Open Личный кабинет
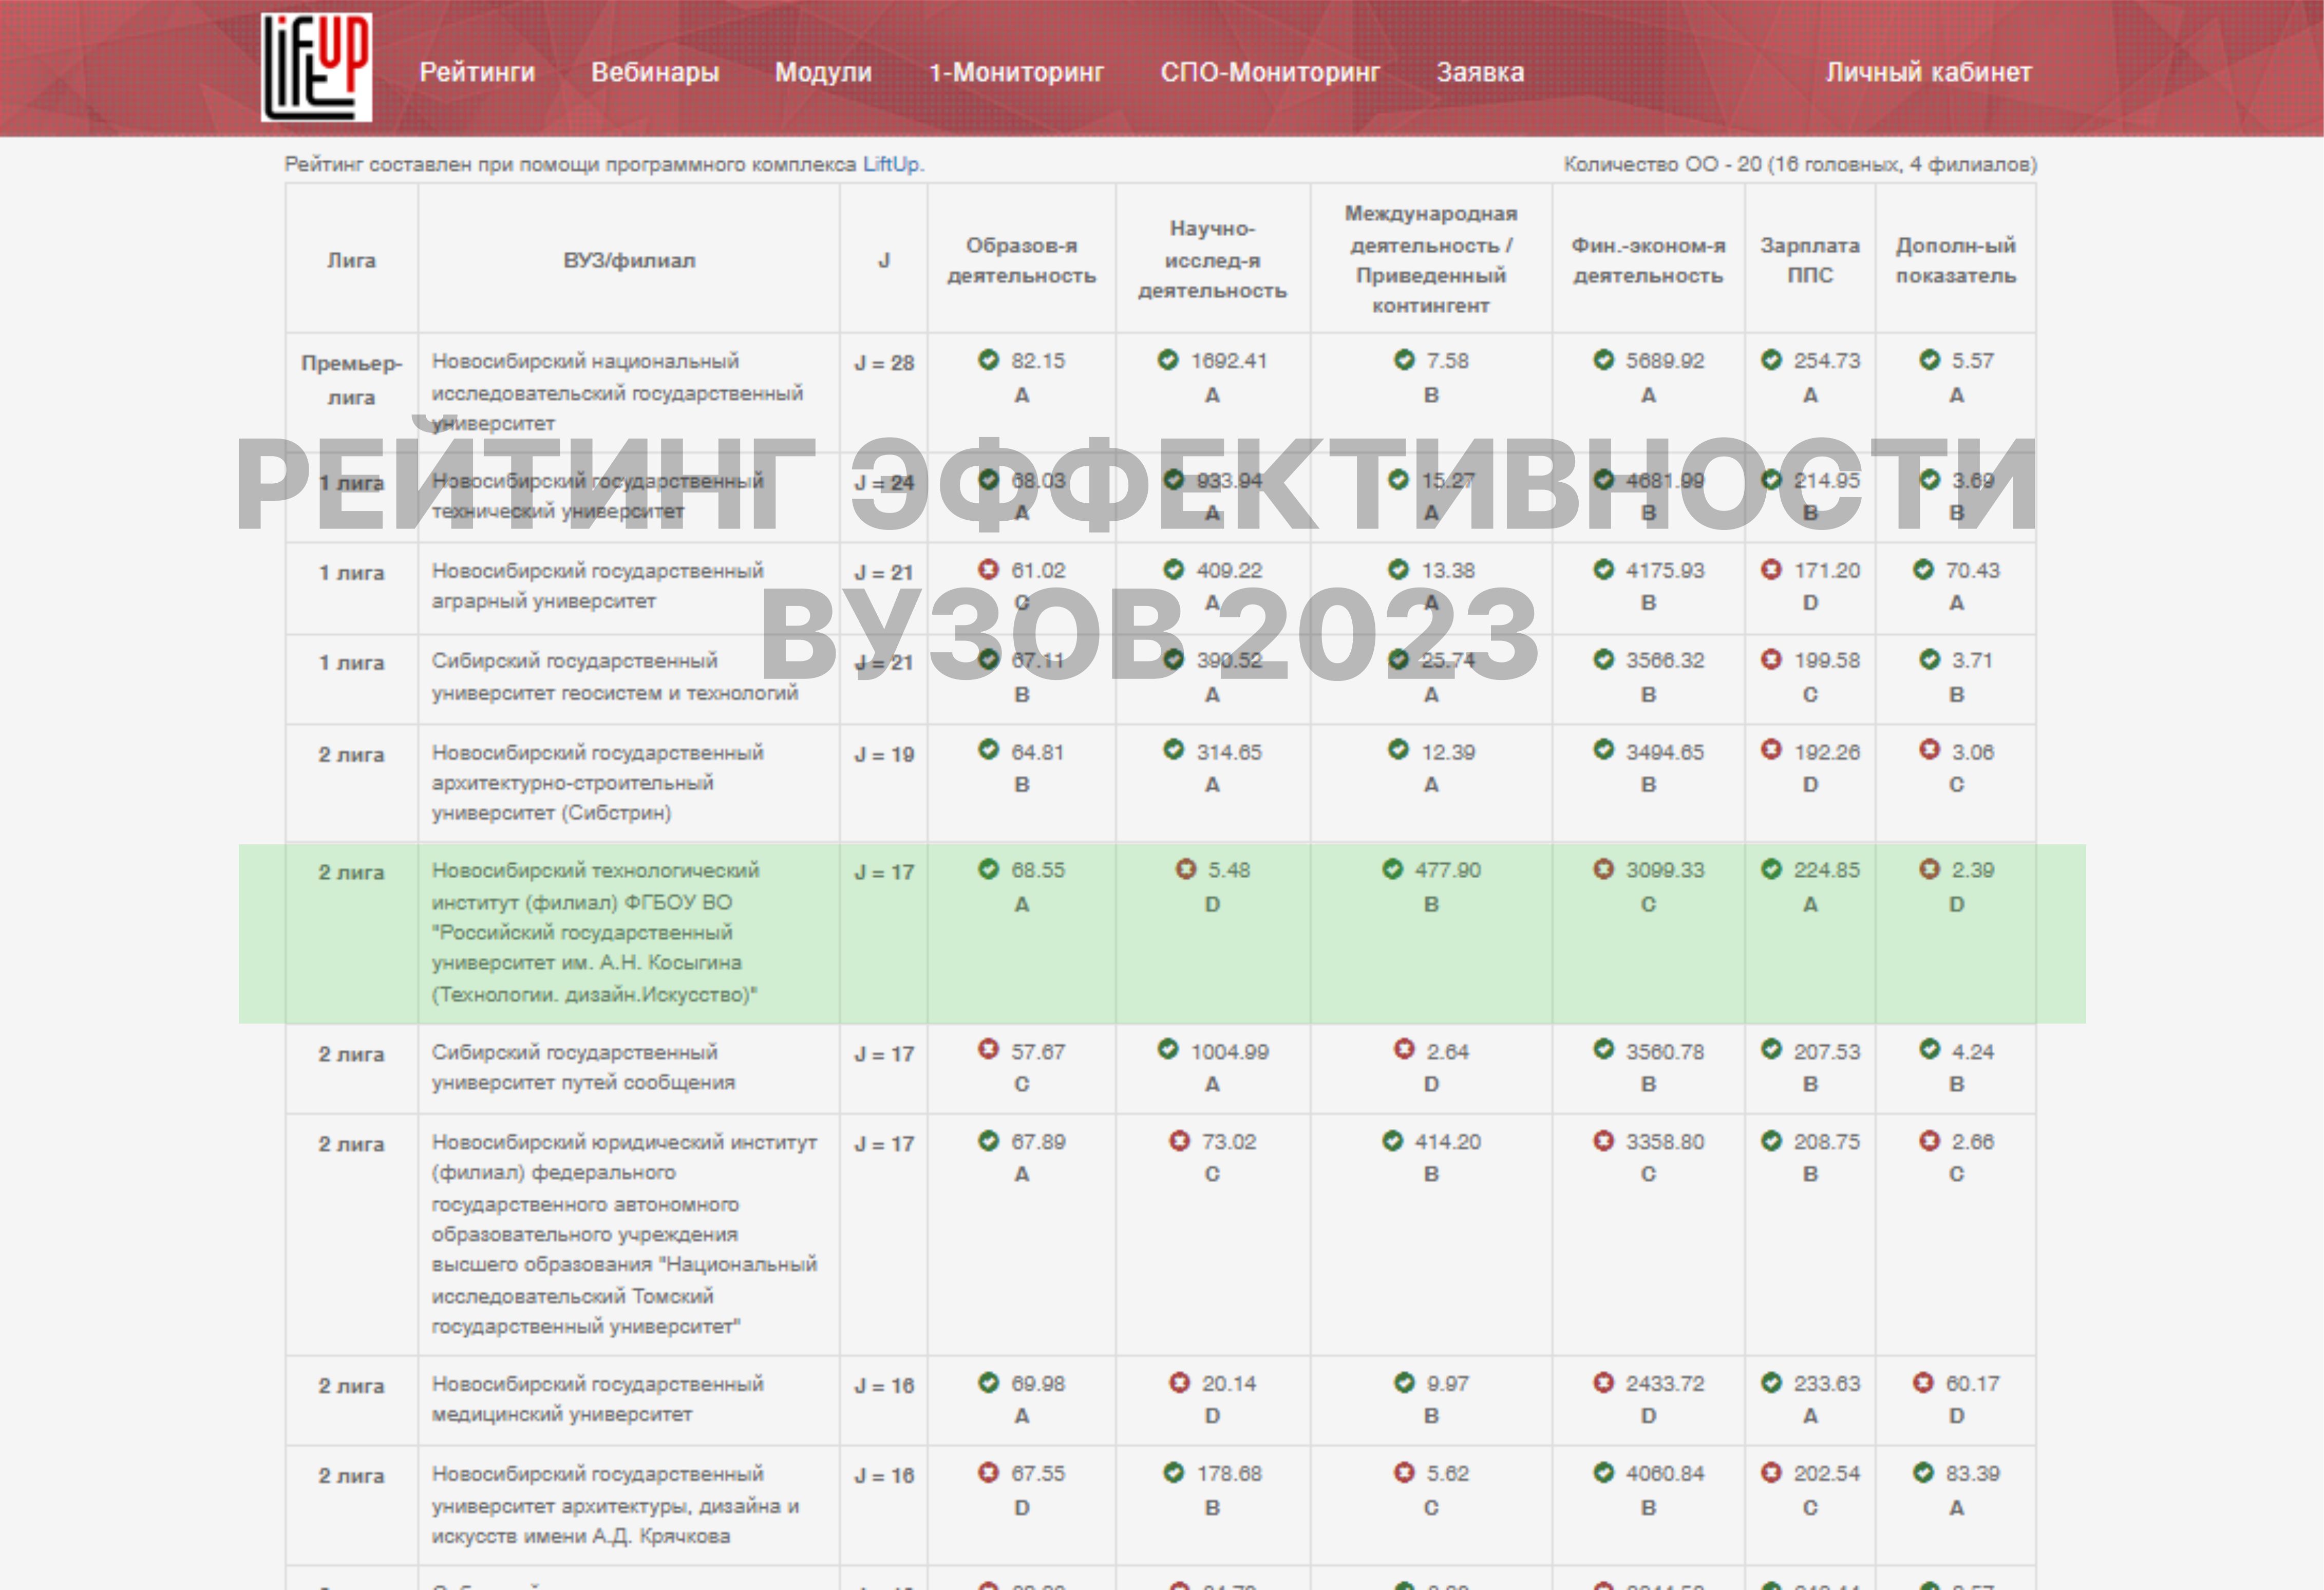Image resolution: width=2324 pixels, height=1590 pixels. [x=1928, y=72]
